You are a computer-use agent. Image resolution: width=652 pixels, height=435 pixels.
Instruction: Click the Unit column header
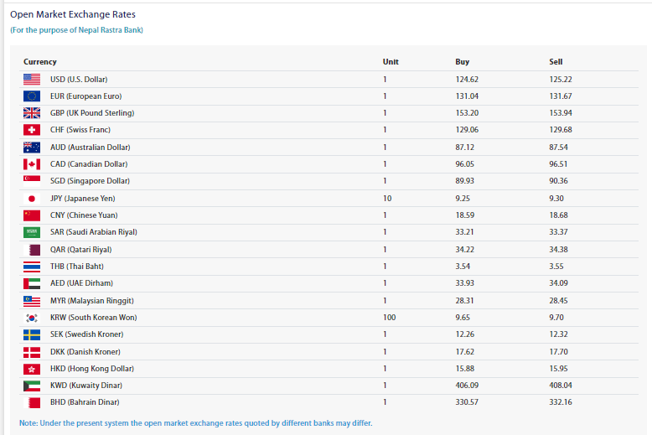pos(391,62)
